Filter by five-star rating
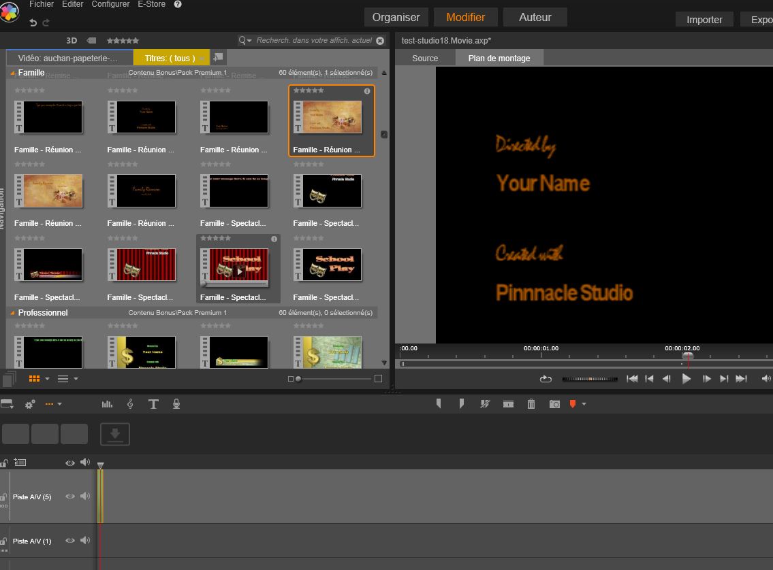This screenshot has width=773, height=570. coord(123,40)
